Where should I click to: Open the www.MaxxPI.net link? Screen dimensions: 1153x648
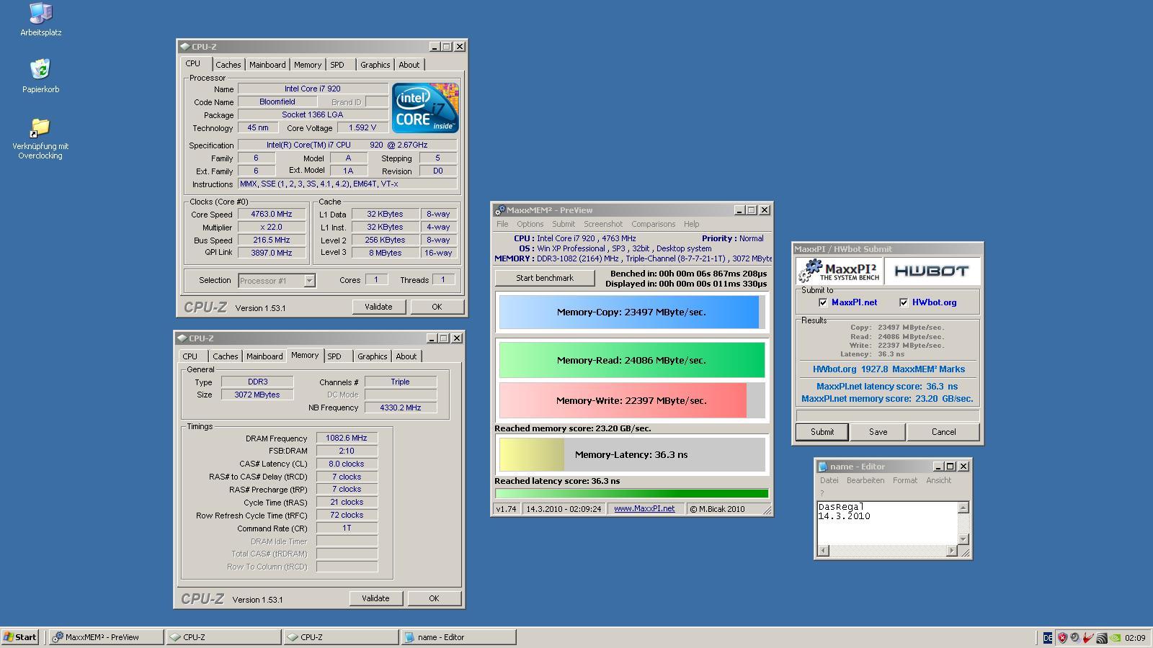click(644, 508)
